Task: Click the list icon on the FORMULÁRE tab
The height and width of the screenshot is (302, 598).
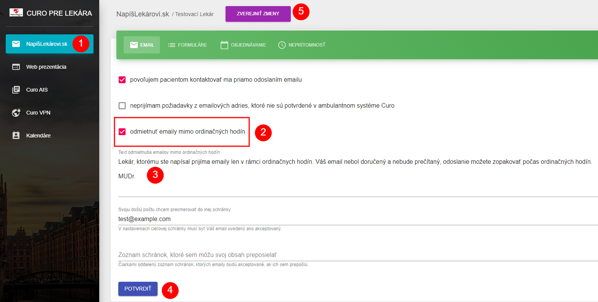Action: pyautogui.click(x=172, y=45)
